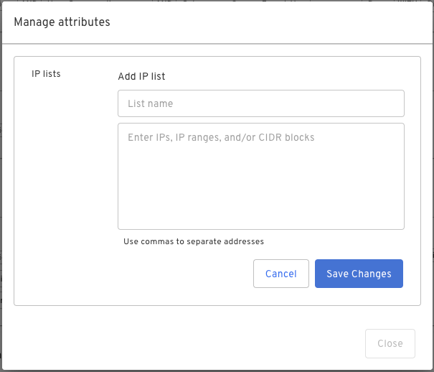Submit the IP list with blue Save button
434x372 pixels.
pyautogui.click(x=359, y=274)
